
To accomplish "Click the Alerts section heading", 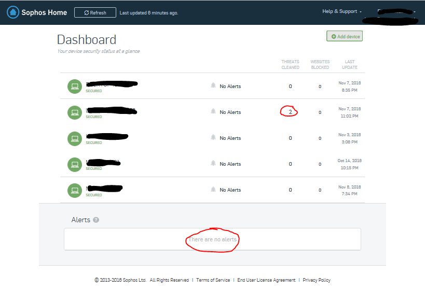I will click(80, 220).
